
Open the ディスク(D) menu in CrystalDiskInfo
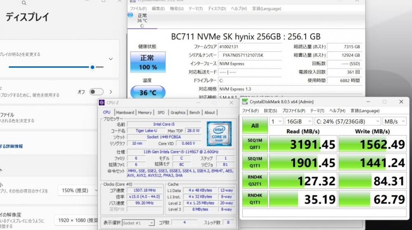click(x=216, y=8)
